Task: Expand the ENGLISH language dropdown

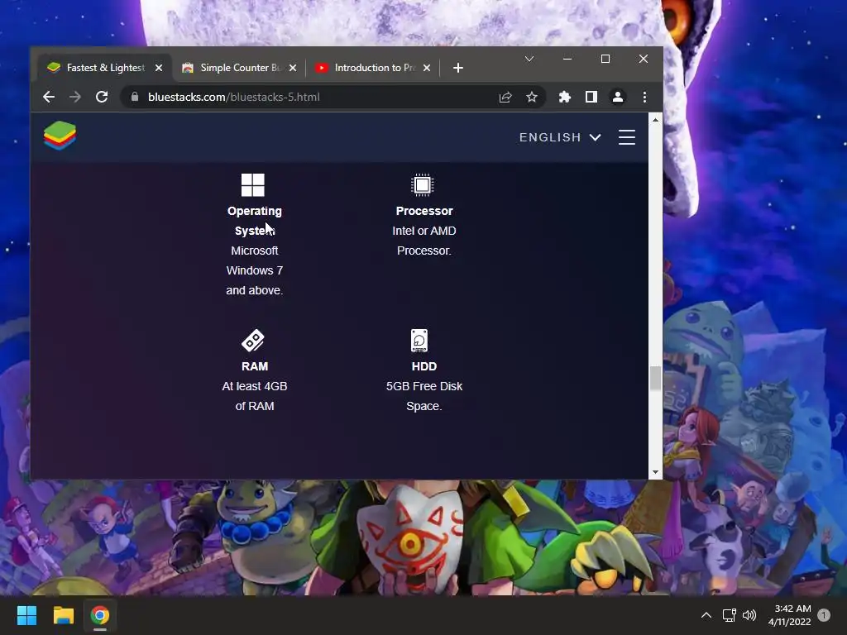Action: click(x=560, y=137)
